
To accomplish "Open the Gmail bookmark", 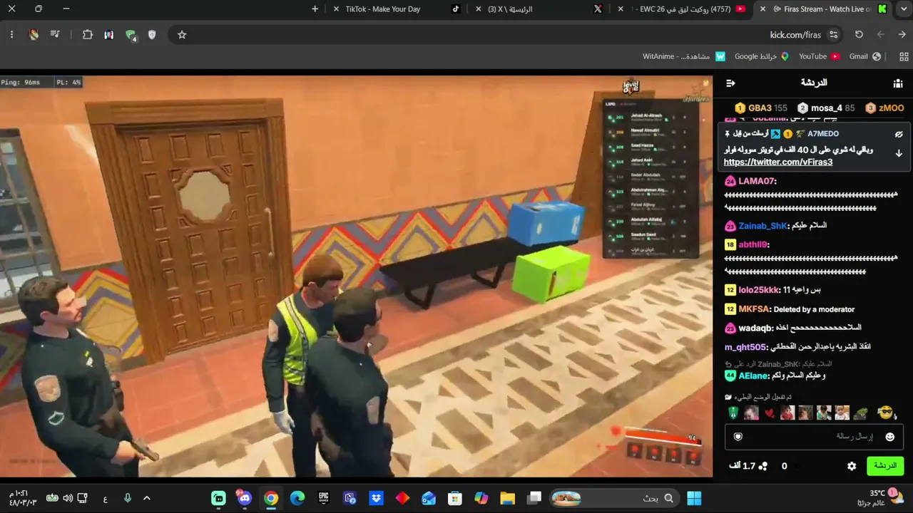I will coord(864,56).
